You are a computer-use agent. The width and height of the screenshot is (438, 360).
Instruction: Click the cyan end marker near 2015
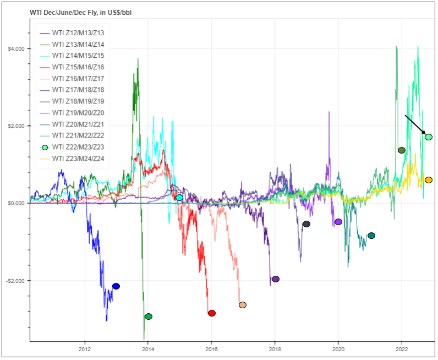pyautogui.click(x=179, y=198)
